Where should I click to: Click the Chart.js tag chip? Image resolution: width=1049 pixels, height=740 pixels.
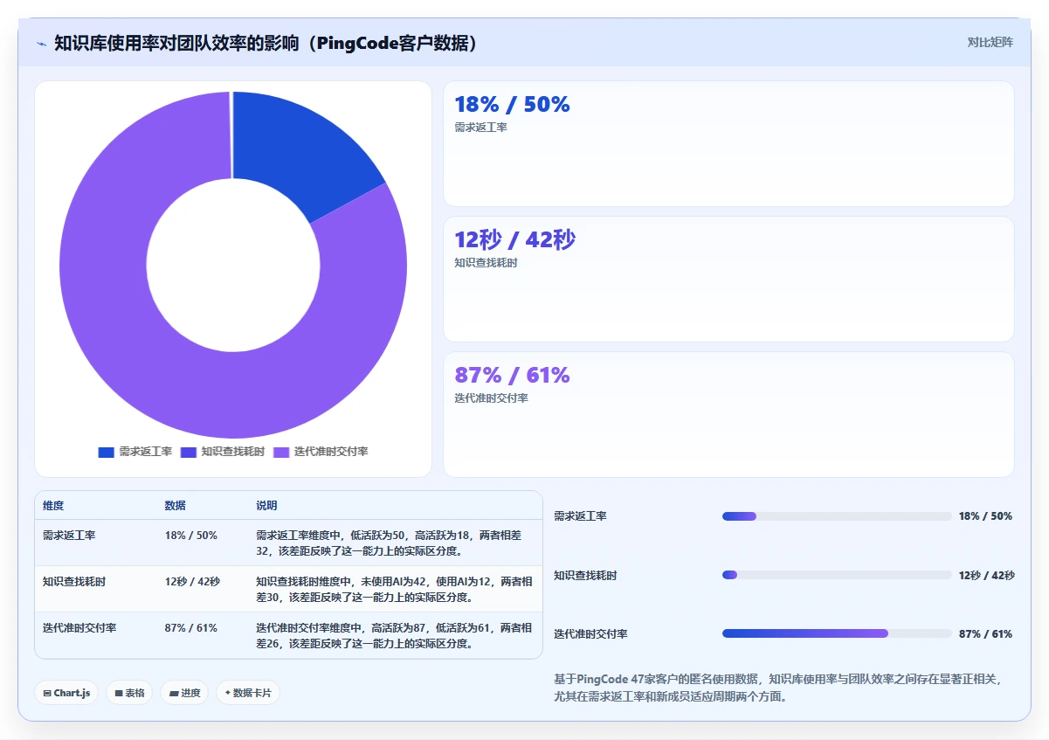click(67, 693)
